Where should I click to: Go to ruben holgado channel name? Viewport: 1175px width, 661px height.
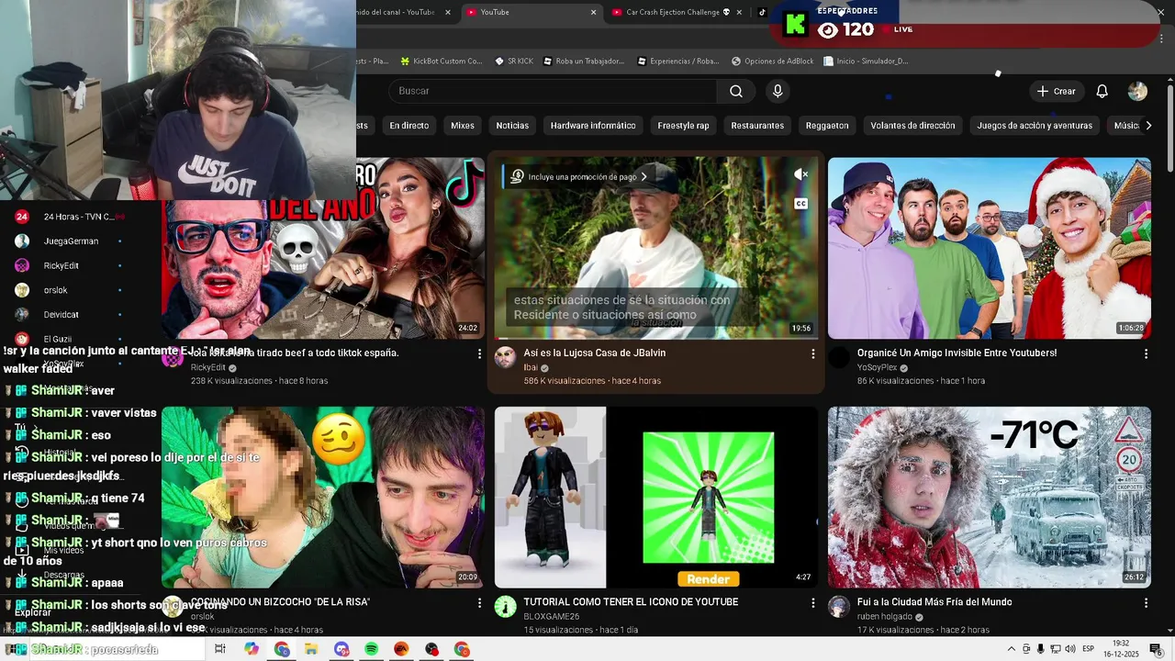coord(885,617)
